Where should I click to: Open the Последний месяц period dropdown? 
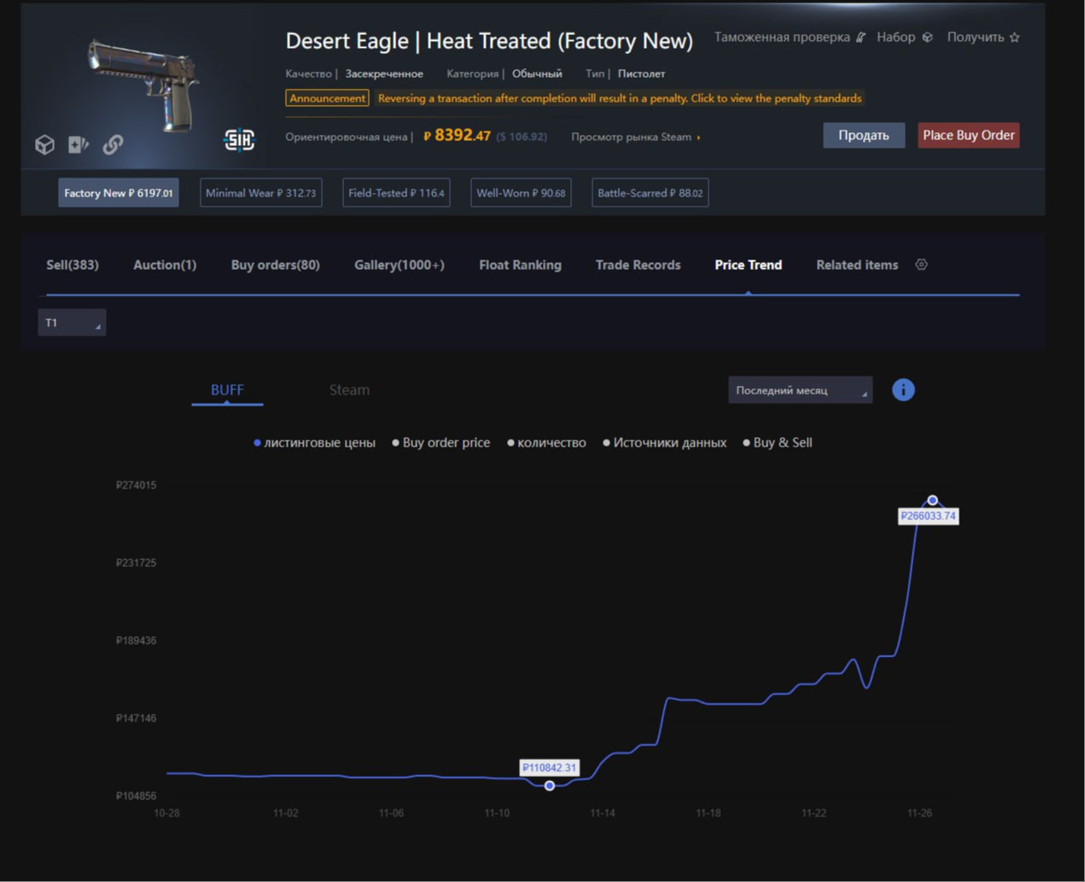point(800,390)
